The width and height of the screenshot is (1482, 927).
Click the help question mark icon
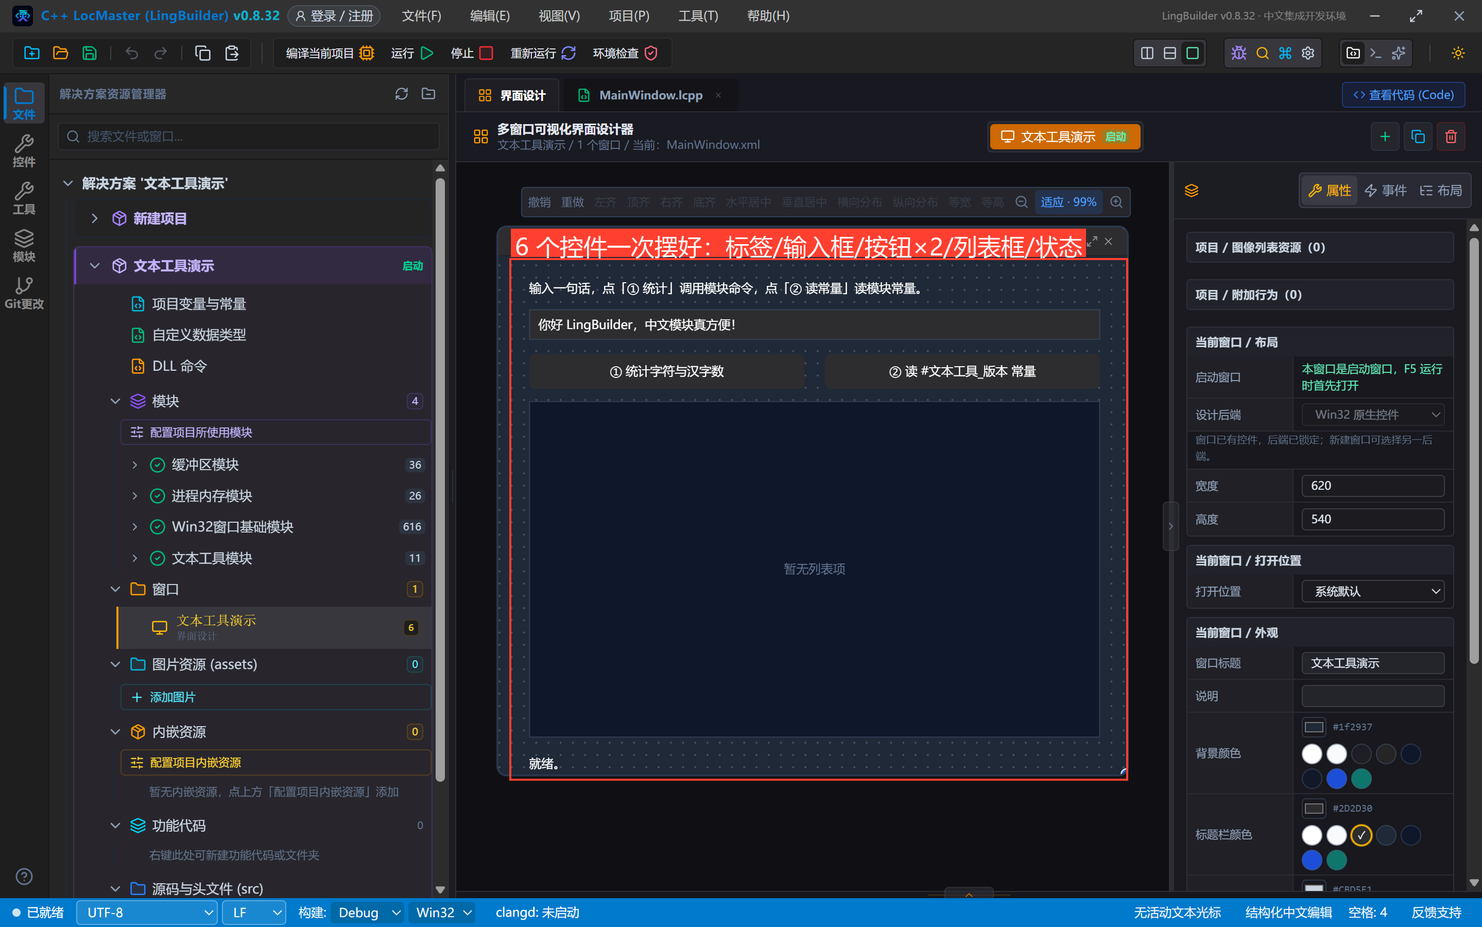coord(24,877)
